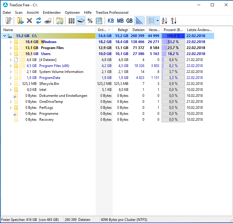This screenshot has width=233, height=223.
Task: Sort by name A-Z icon
Action: (x=164, y=21)
